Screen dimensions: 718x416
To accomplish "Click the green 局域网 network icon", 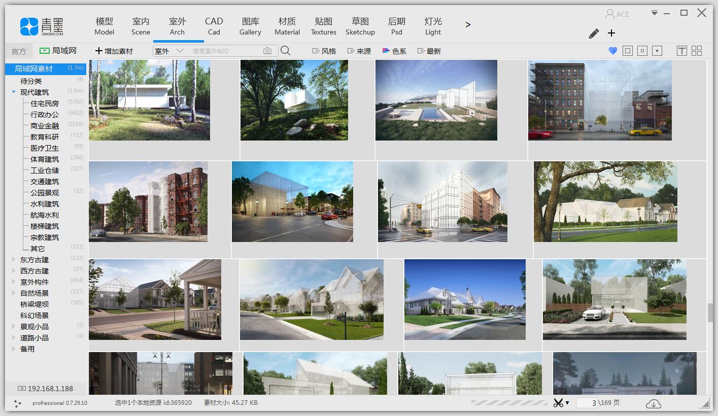I will (x=45, y=51).
